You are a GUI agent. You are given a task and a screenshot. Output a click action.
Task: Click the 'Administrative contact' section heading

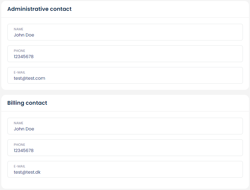click(39, 9)
